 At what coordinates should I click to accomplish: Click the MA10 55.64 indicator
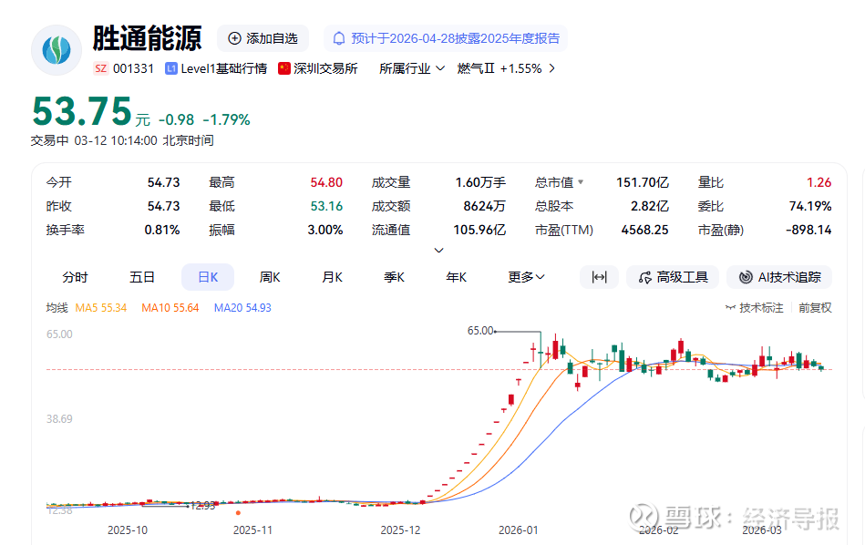click(x=170, y=308)
